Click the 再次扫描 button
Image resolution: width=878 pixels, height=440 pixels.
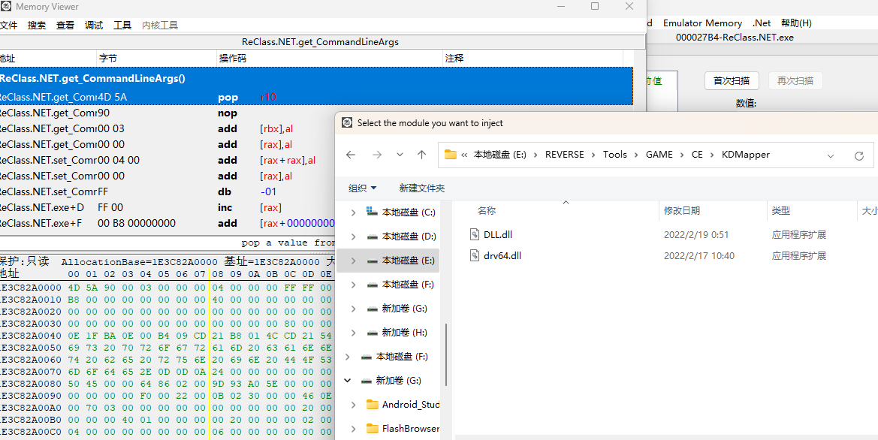pos(795,80)
